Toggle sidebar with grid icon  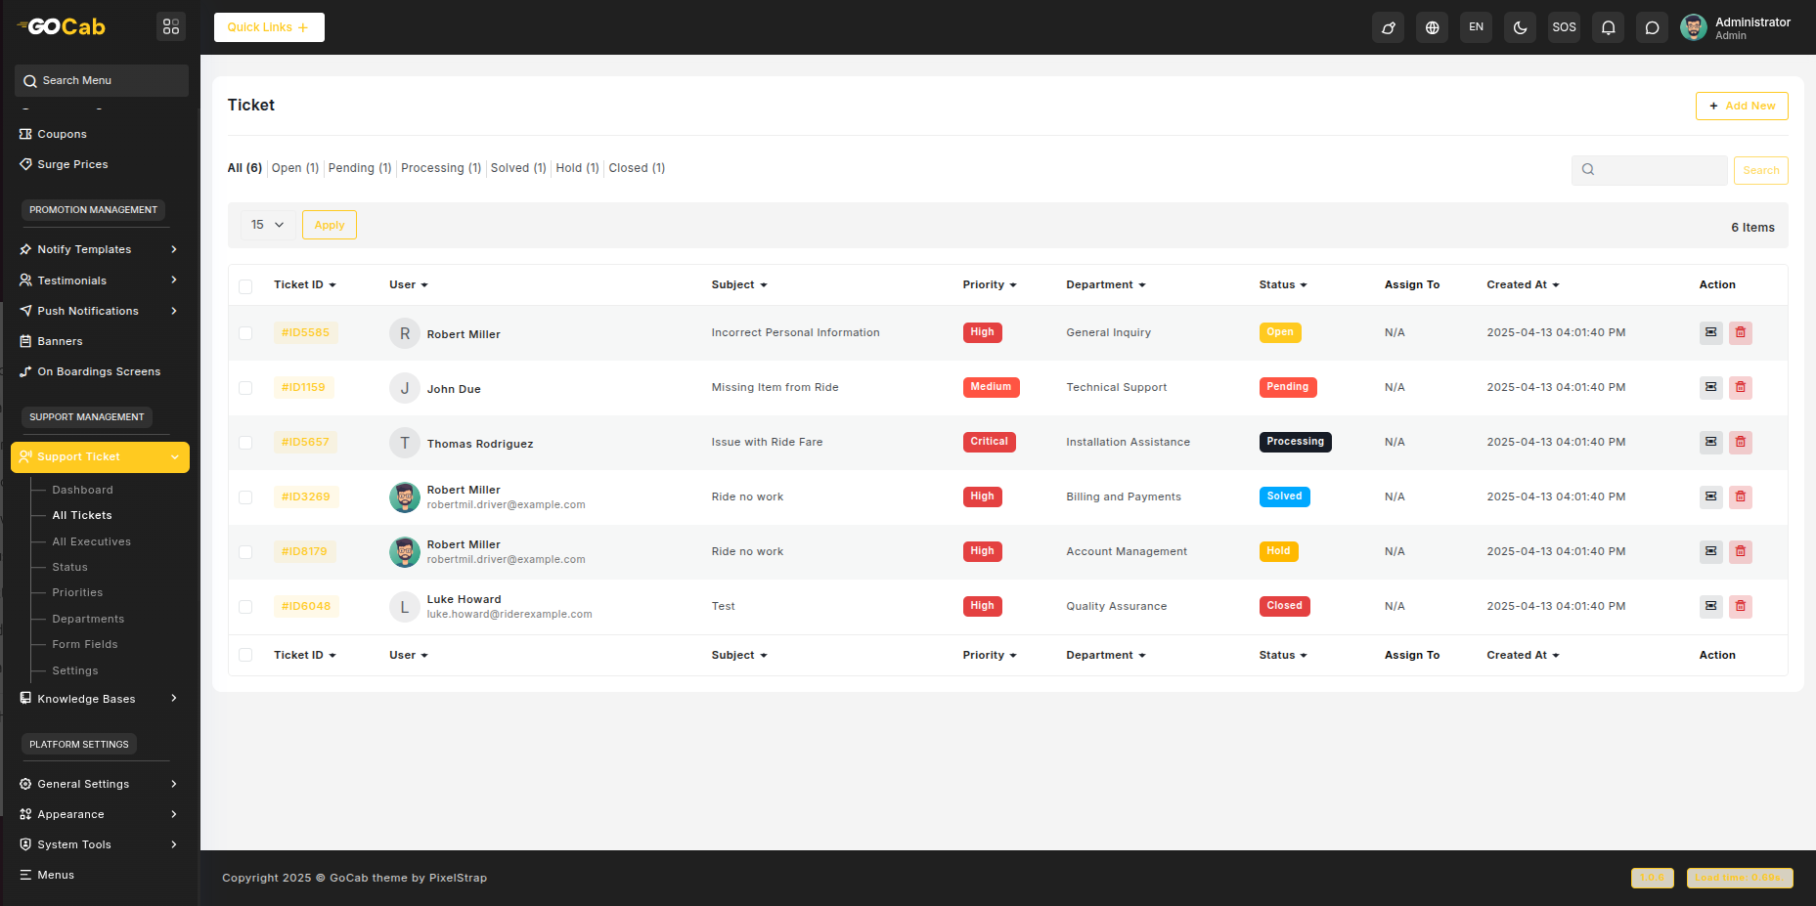171,26
